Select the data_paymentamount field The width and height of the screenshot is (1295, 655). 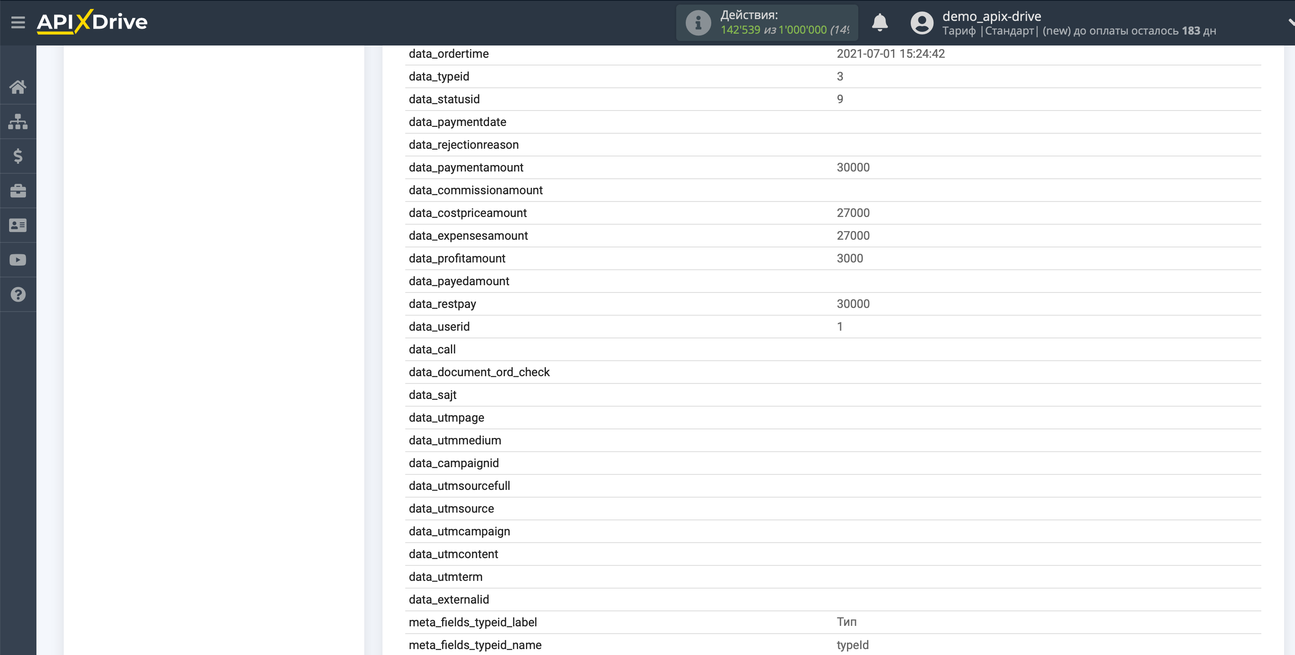(x=466, y=167)
